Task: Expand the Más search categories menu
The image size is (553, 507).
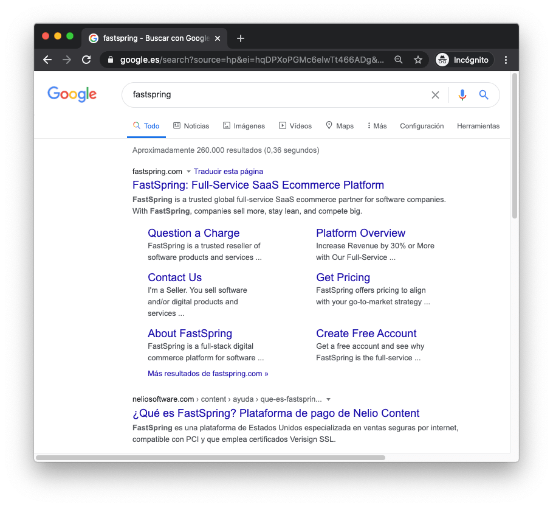Action: click(377, 126)
